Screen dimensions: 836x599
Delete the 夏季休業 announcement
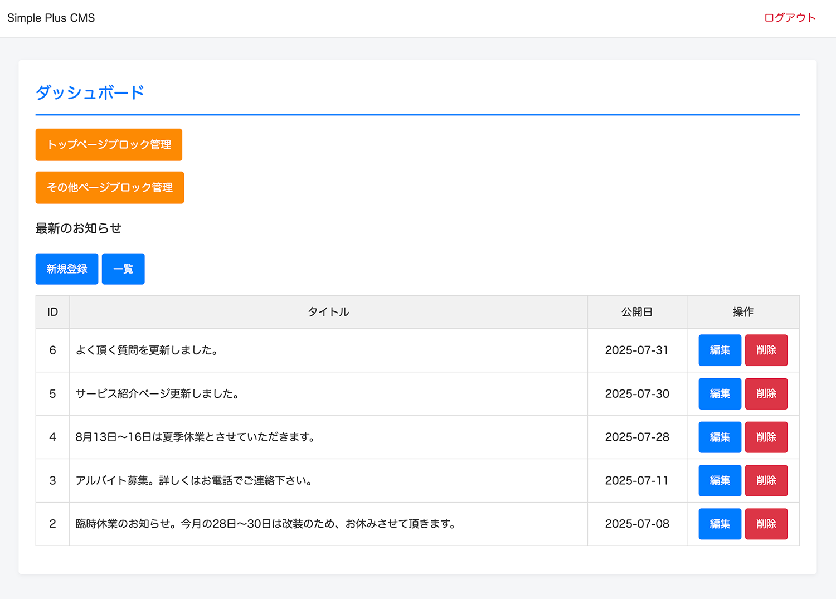[x=766, y=437]
